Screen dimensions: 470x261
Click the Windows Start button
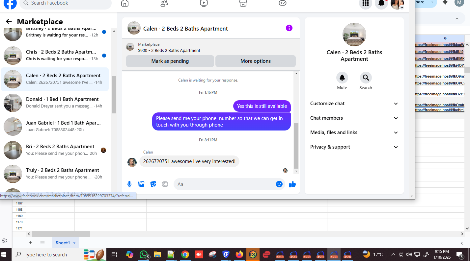[x=4, y=254]
